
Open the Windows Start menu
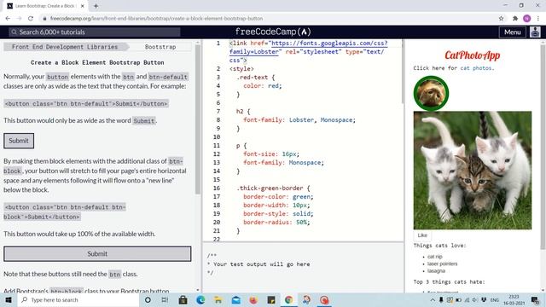click(9, 299)
